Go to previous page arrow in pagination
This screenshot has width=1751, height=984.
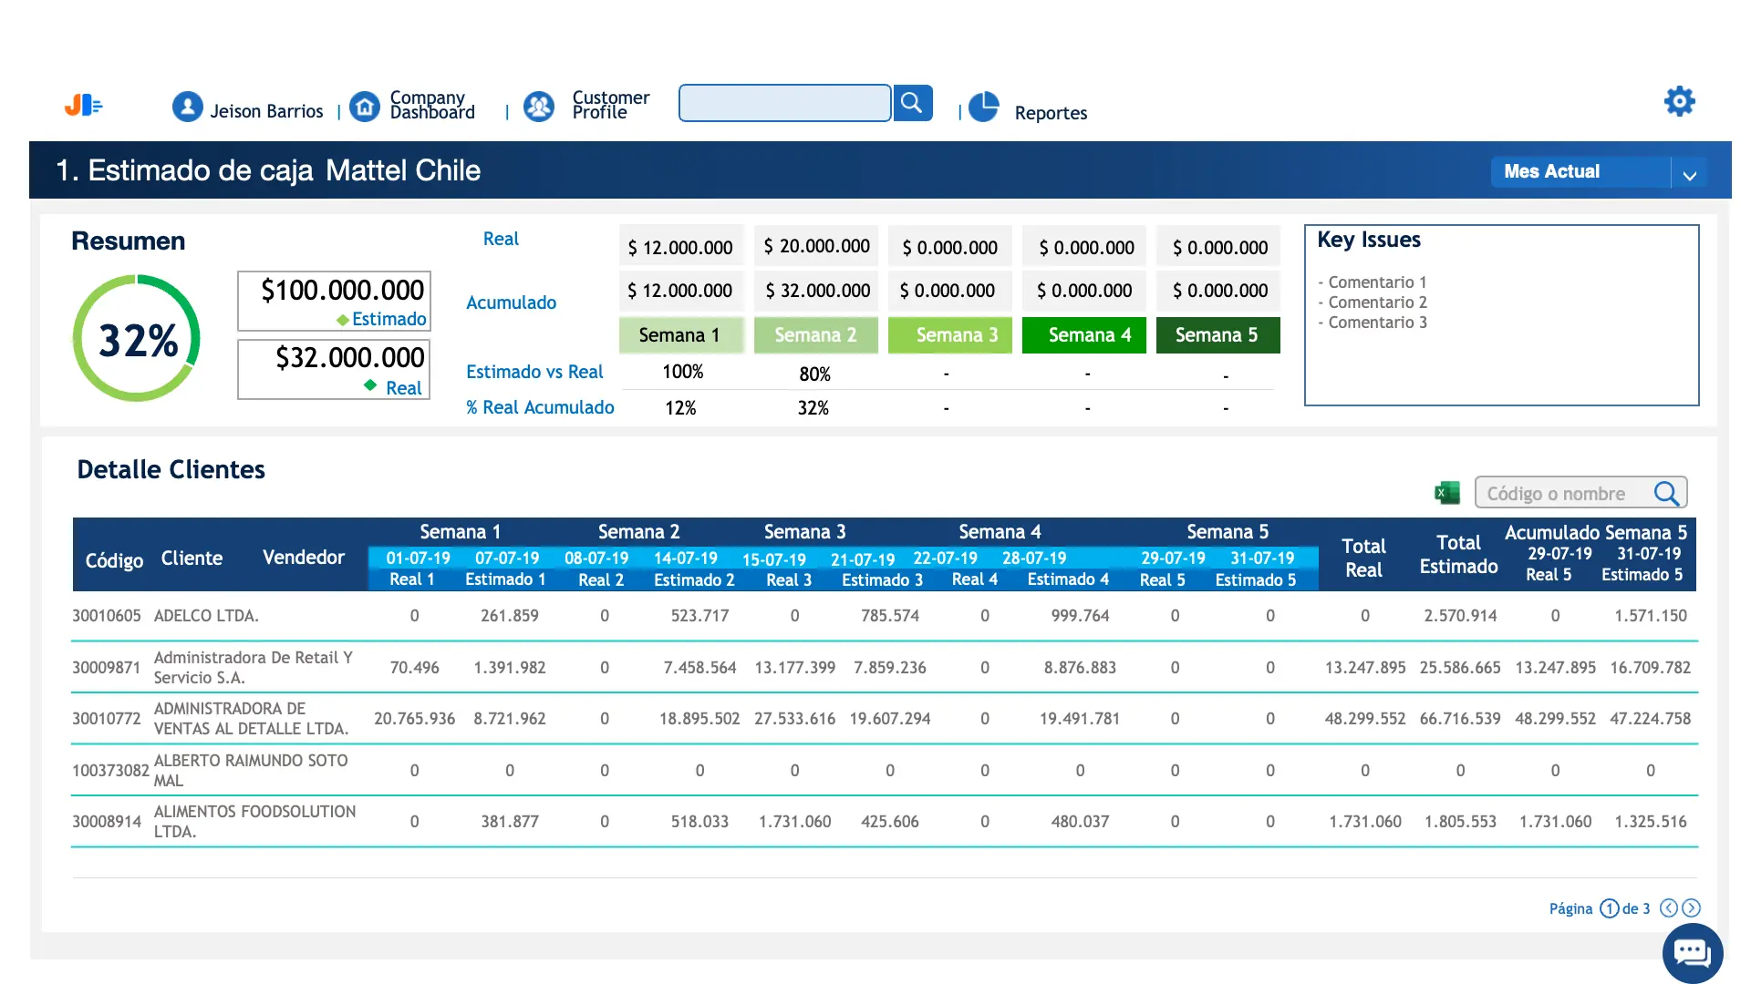(1669, 907)
